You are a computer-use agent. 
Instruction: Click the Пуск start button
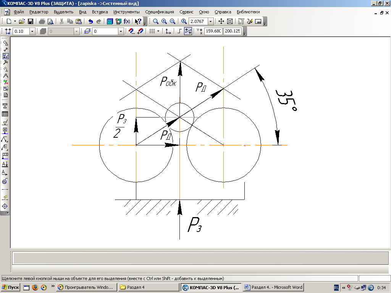point(11,287)
